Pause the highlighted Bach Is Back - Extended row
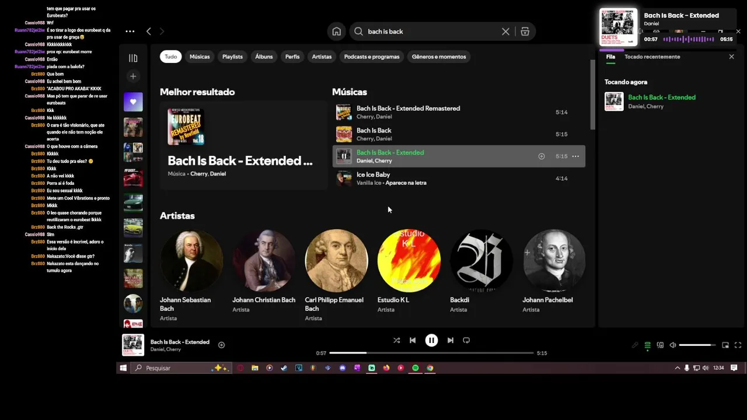 (x=344, y=156)
